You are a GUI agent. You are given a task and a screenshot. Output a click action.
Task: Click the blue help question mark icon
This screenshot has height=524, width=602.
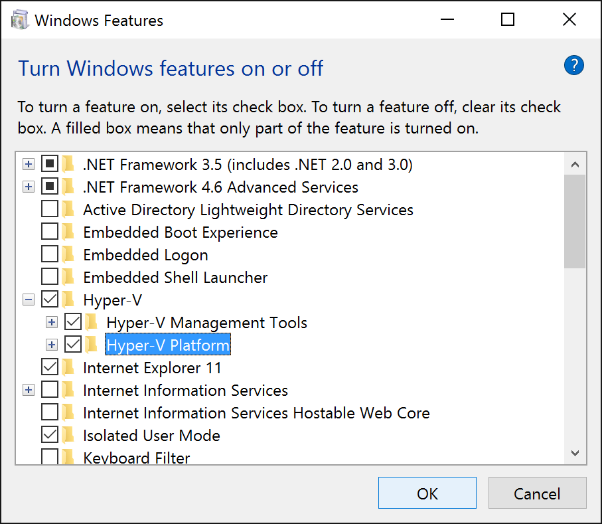click(x=573, y=65)
